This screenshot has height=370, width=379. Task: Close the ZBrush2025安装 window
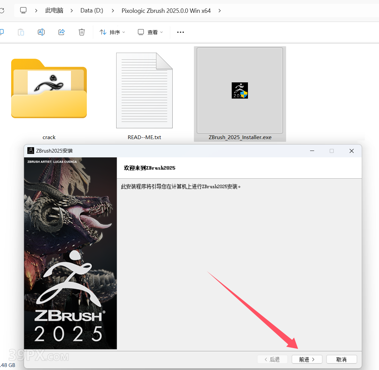[351, 151]
